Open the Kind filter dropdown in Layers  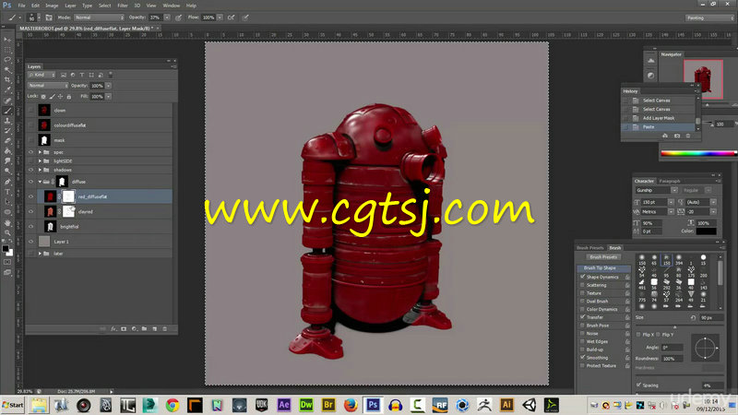point(42,75)
